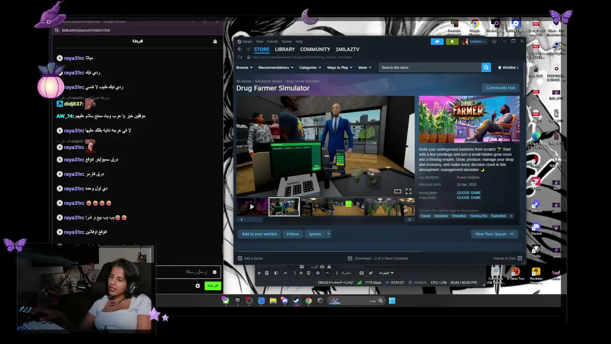Click the Windows Start button
The height and width of the screenshot is (344, 611).
pos(392,301)
